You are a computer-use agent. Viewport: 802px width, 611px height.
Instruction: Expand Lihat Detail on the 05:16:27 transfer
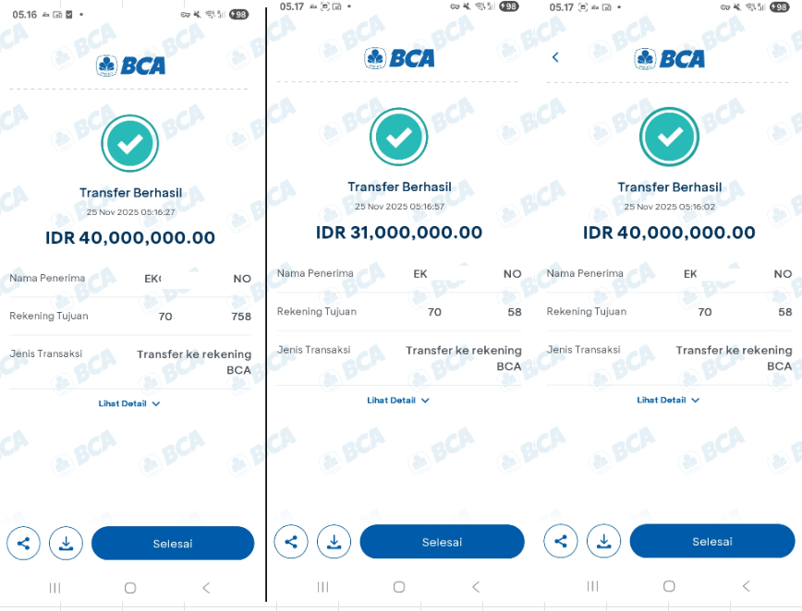130,403
